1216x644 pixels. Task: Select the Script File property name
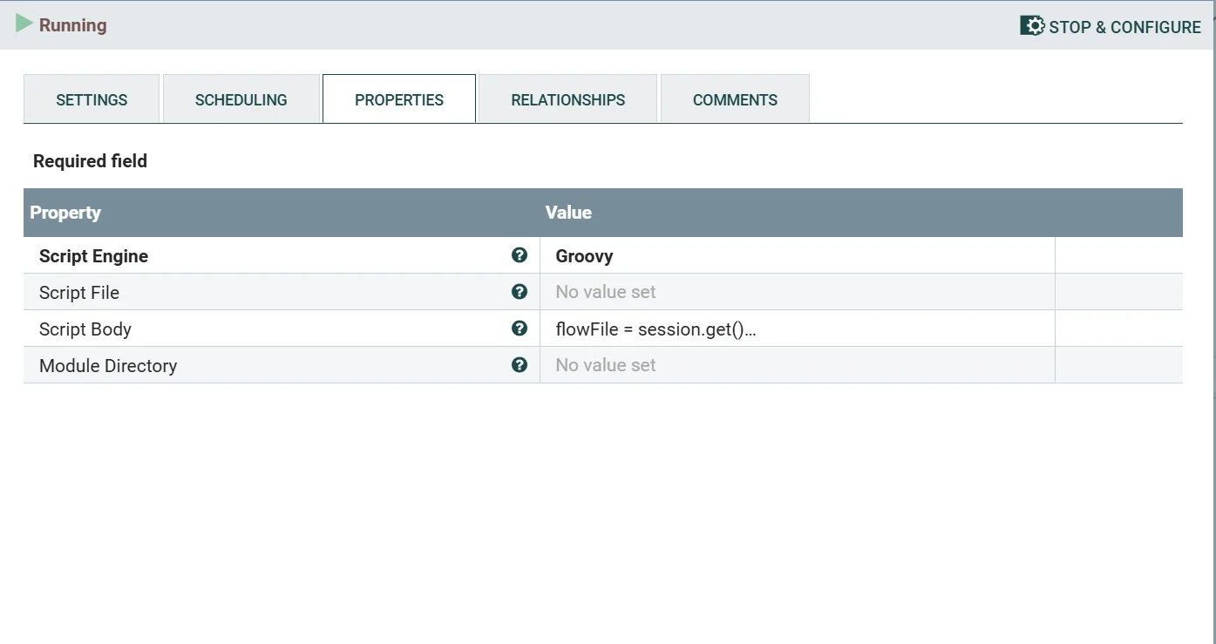tap(79, 293)
